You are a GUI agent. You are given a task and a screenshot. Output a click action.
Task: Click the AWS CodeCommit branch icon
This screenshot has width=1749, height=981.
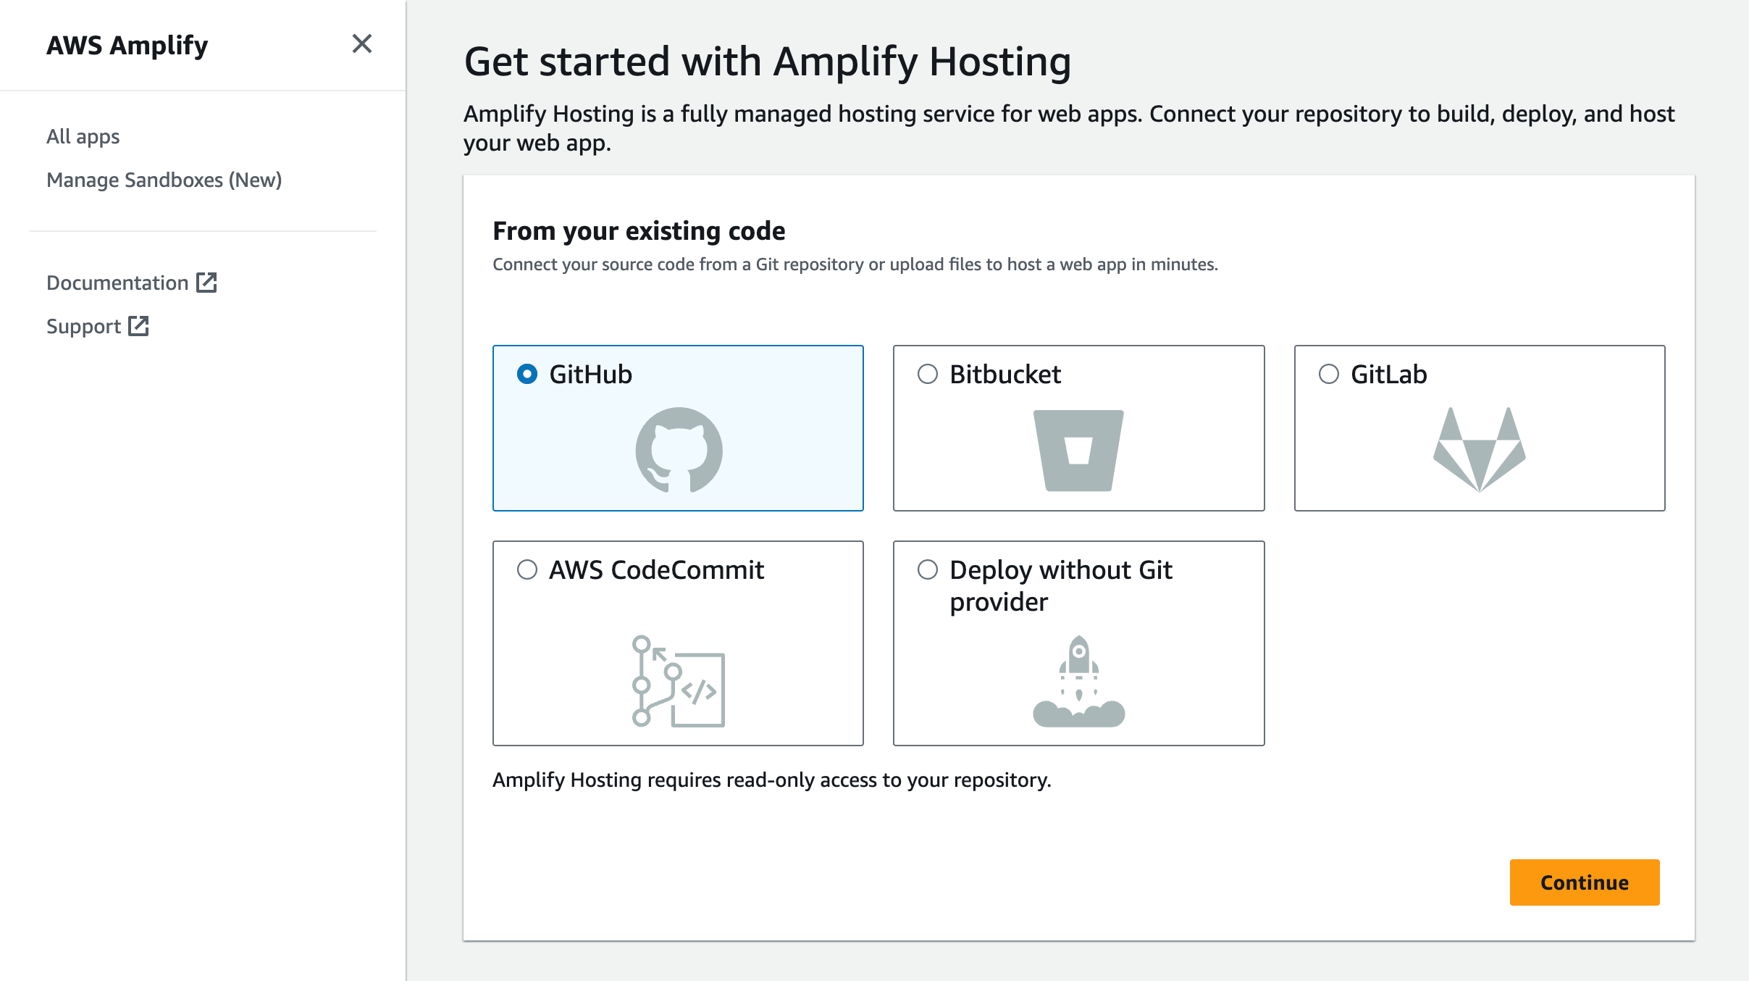[678, 681]
